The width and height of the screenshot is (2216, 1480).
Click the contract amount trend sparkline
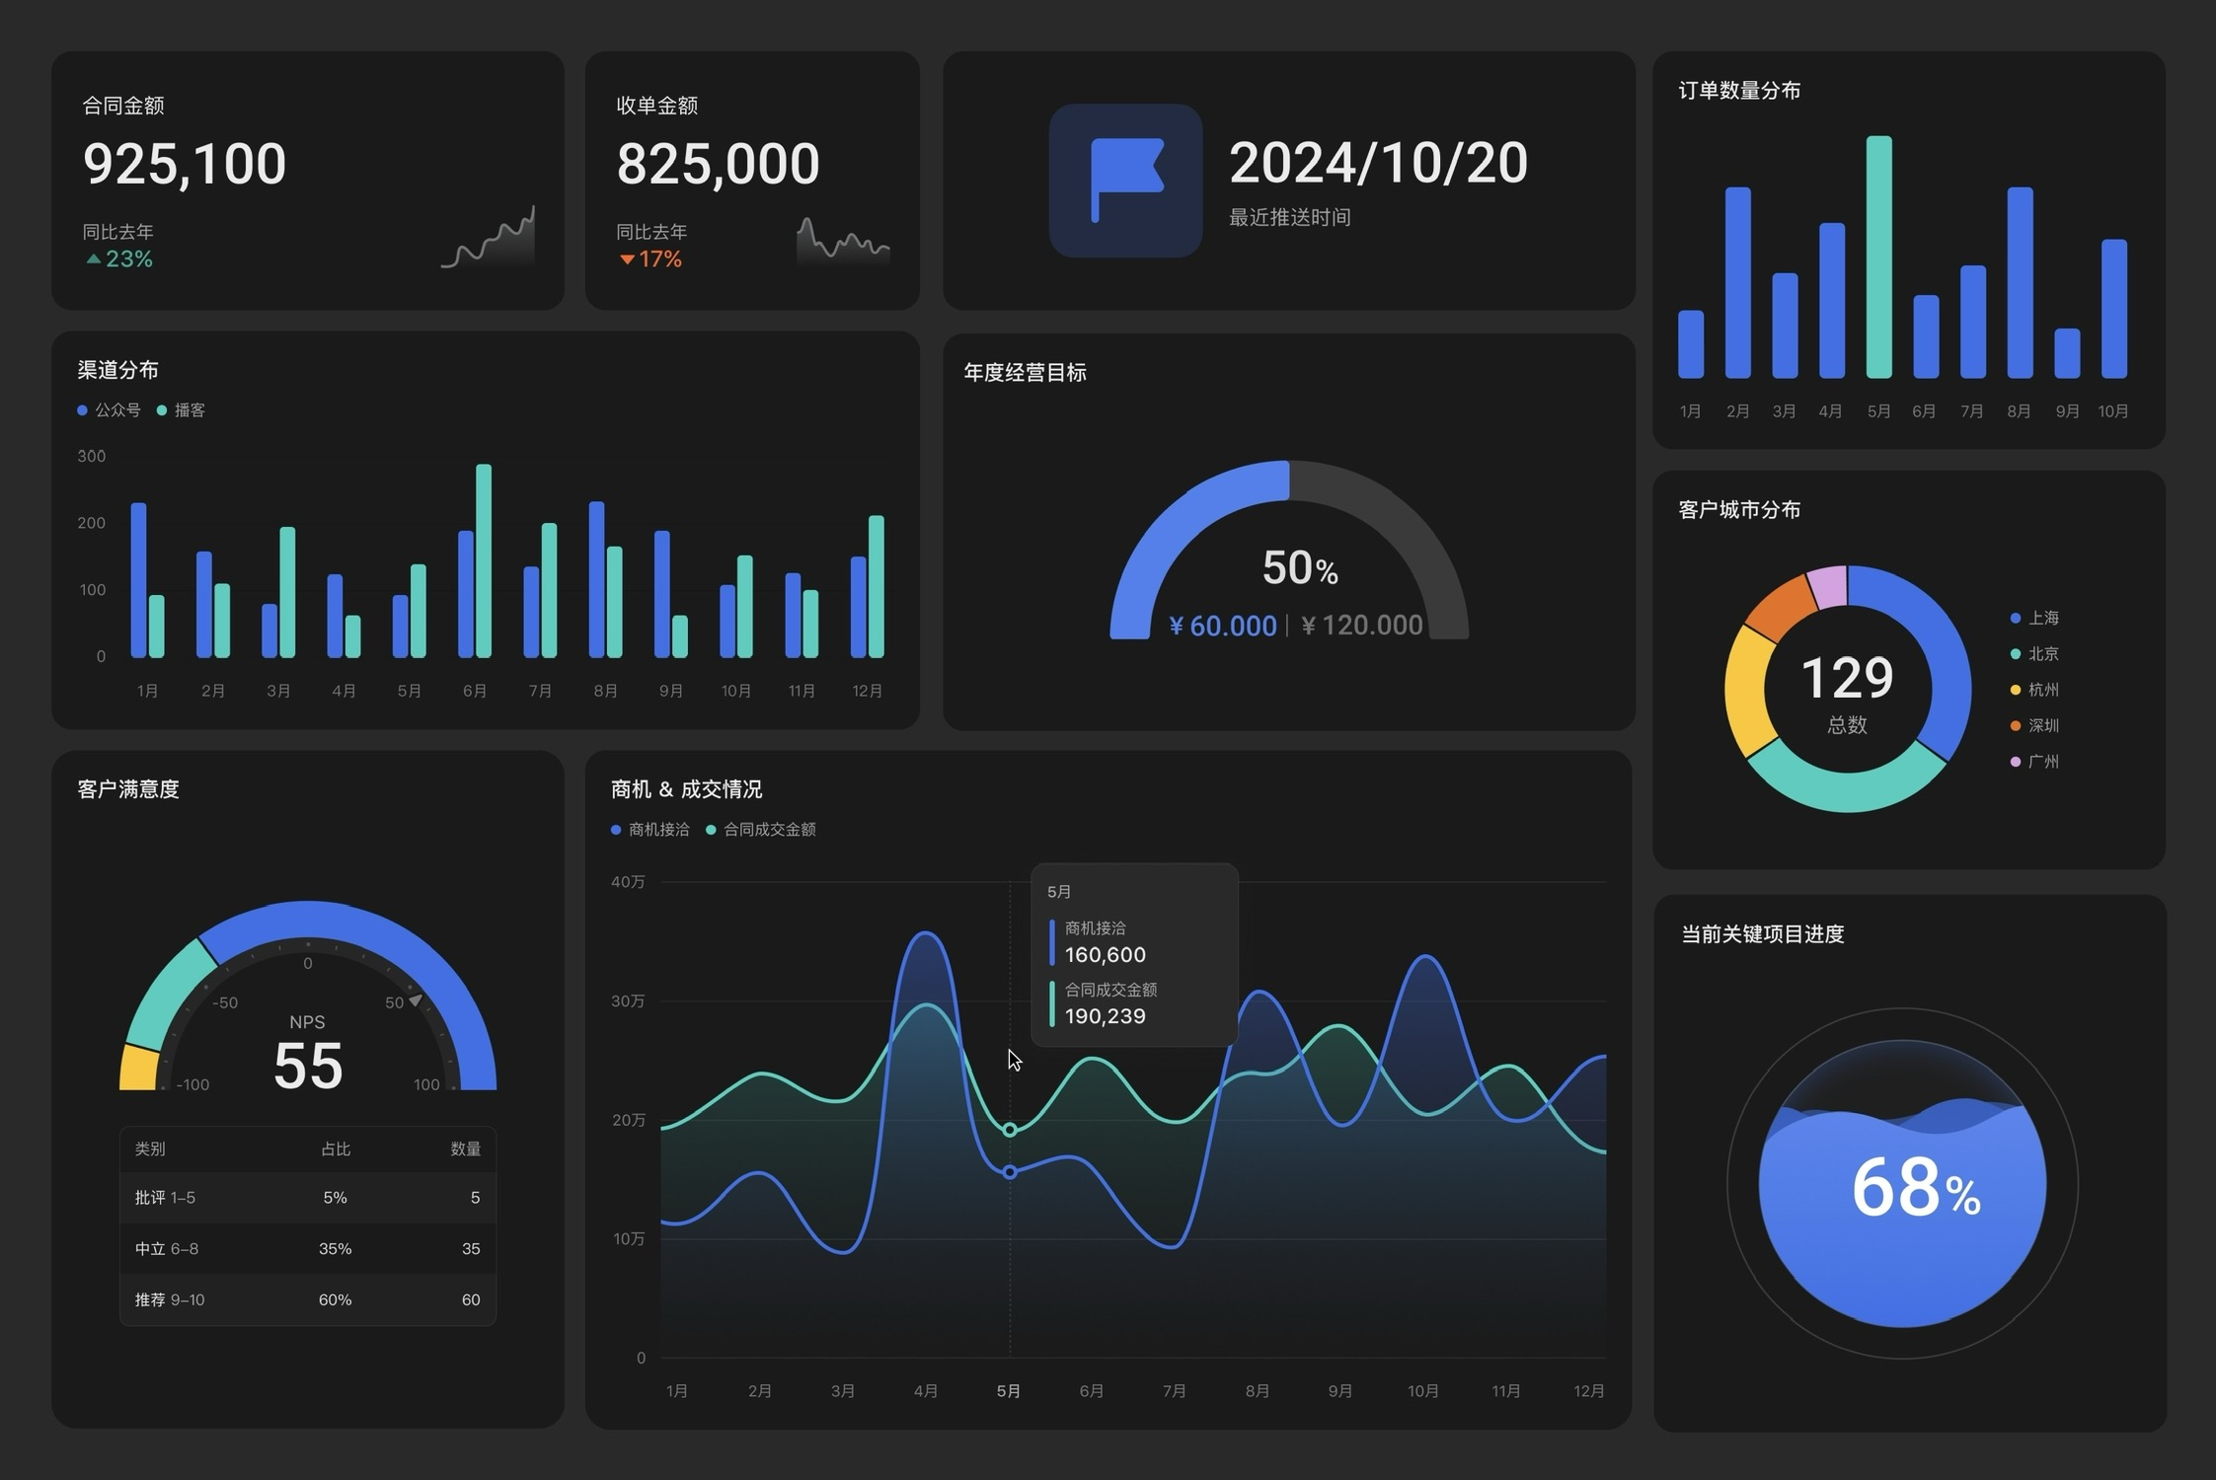point(490,241)
